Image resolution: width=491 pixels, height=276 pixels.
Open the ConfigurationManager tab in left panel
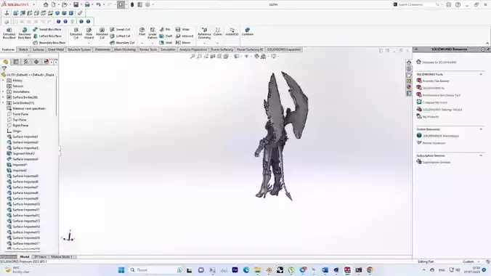pos(26,62)
